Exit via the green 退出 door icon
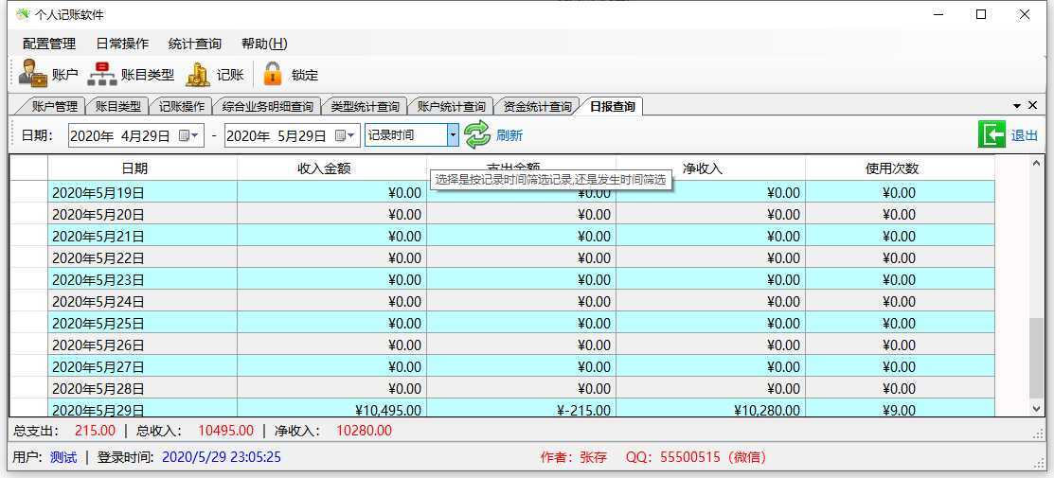Screen dimensions: 1054x478 [991, 134]
